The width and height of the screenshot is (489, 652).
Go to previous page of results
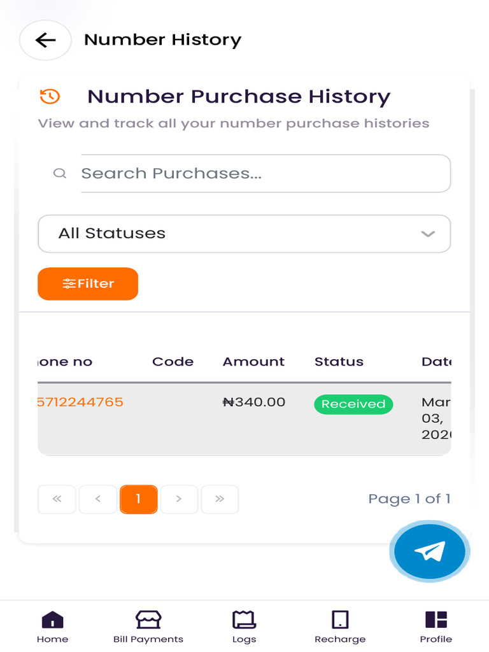click(x=97, y=499)
